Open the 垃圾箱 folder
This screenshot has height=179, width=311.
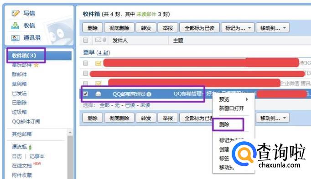click(x=19, y=112)
